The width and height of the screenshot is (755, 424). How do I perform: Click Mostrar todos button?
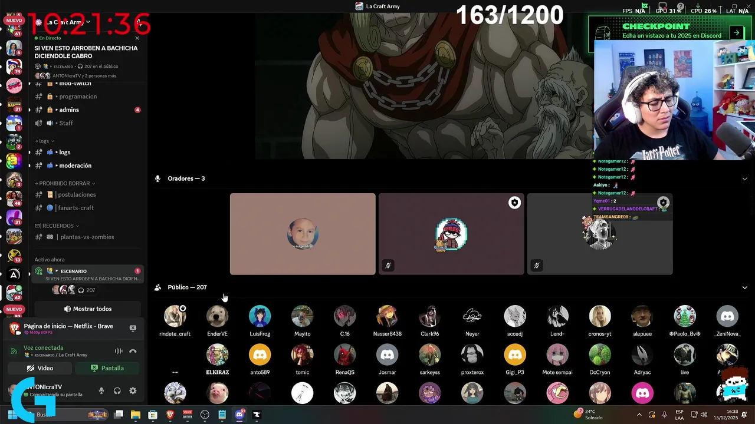pyautogui.click(x=87, y=309)
